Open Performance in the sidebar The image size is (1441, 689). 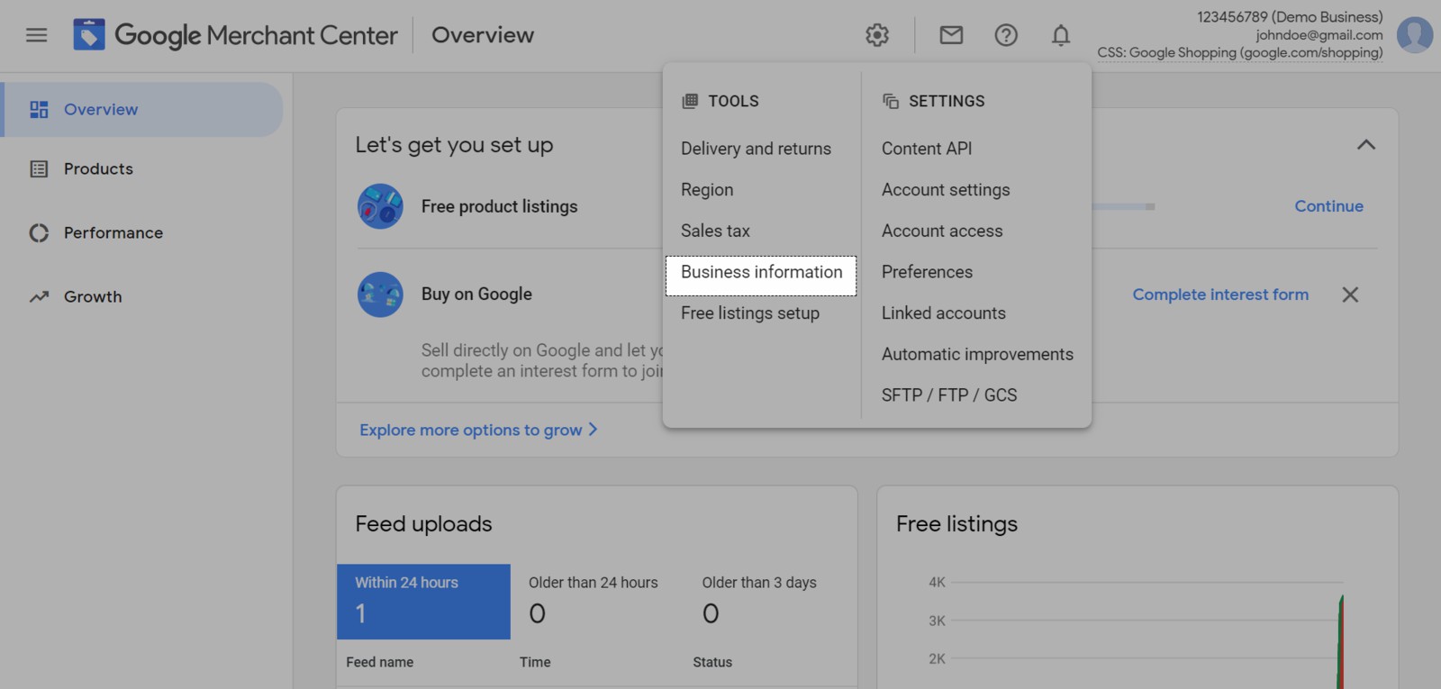113,233
